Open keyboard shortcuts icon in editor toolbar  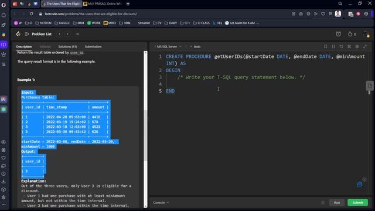coord(349,46)
